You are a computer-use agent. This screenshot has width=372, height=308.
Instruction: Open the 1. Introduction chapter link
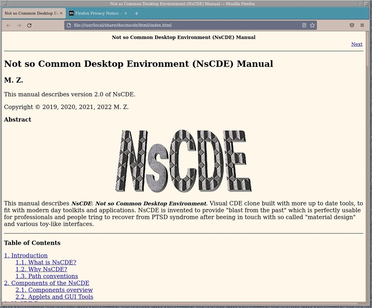(26, 256)
